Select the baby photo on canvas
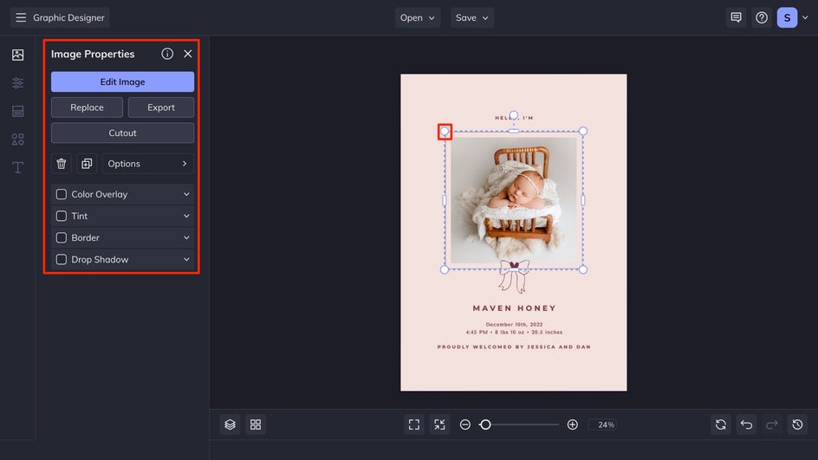 click(514, 200)
